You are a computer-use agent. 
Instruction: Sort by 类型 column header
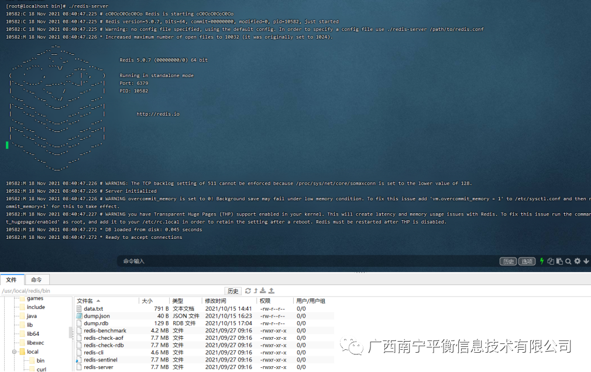177,301
